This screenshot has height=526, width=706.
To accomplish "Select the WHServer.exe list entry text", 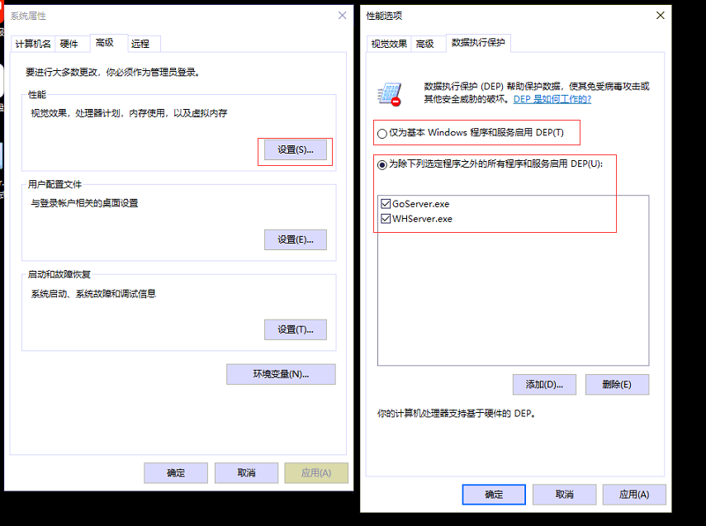I will pyautogui.click(x=422, y=219).
